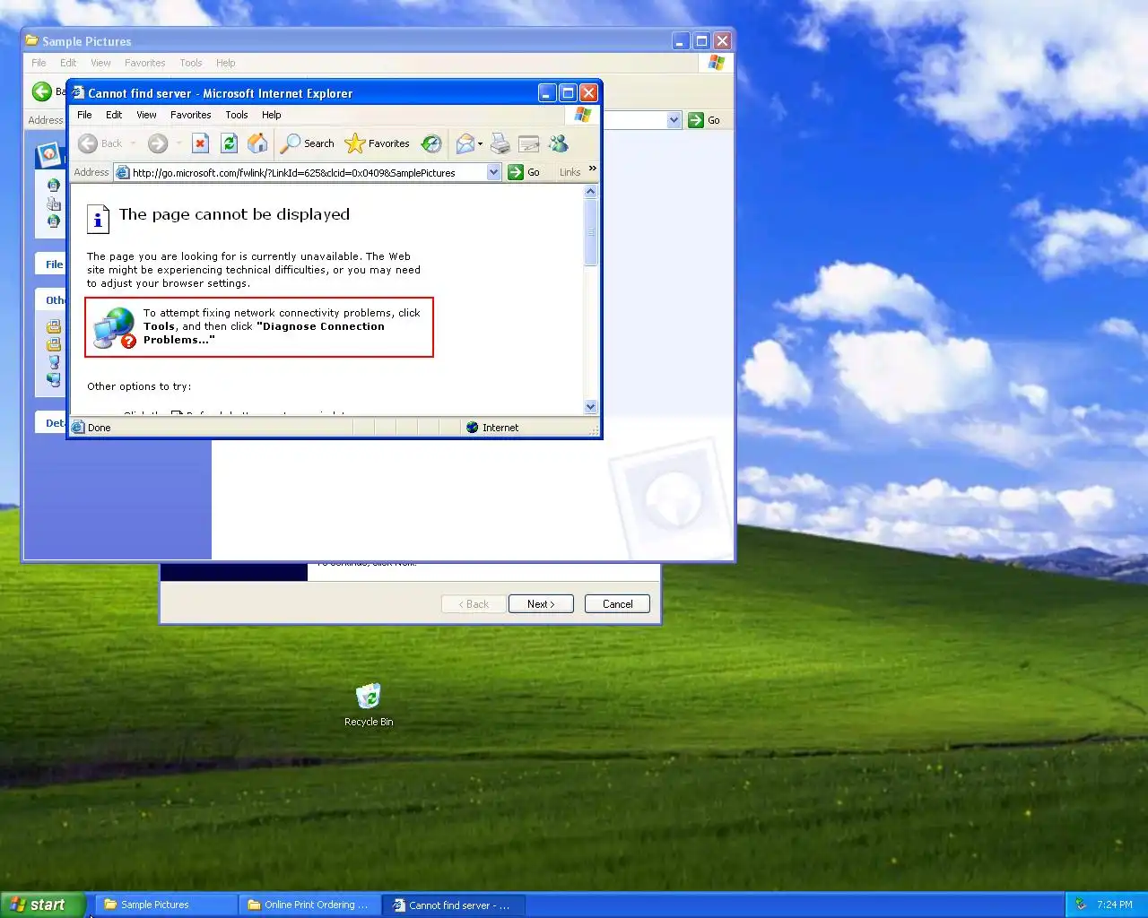The height and width of the screenshot is (918, 1148).
Task: Open the History clock icon
Action: click(x=431, y=143)
